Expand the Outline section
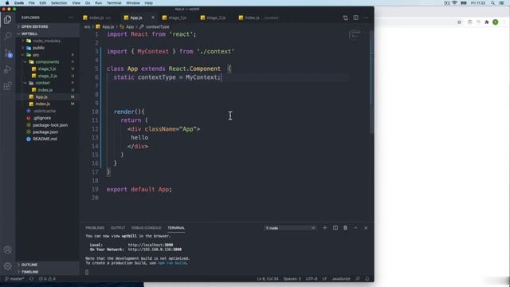Image resolution: width=510 pixels, height=287 pixels. tap(48, 265)
